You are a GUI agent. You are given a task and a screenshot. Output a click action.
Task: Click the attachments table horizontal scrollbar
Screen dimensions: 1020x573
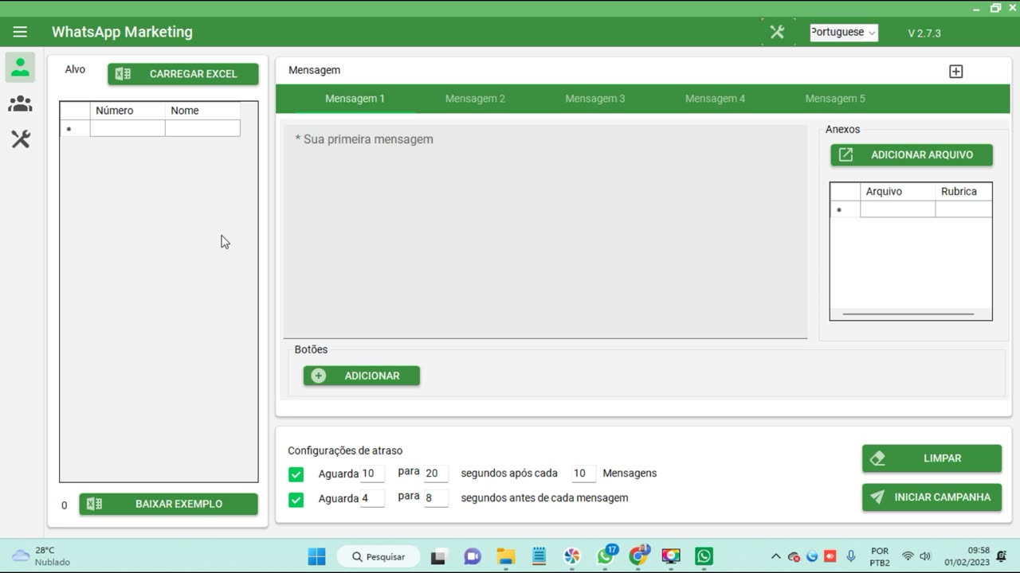click(x=908, y=314)
